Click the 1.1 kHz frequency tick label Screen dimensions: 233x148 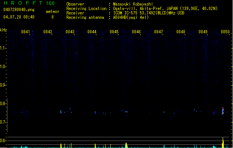[3, 48]
